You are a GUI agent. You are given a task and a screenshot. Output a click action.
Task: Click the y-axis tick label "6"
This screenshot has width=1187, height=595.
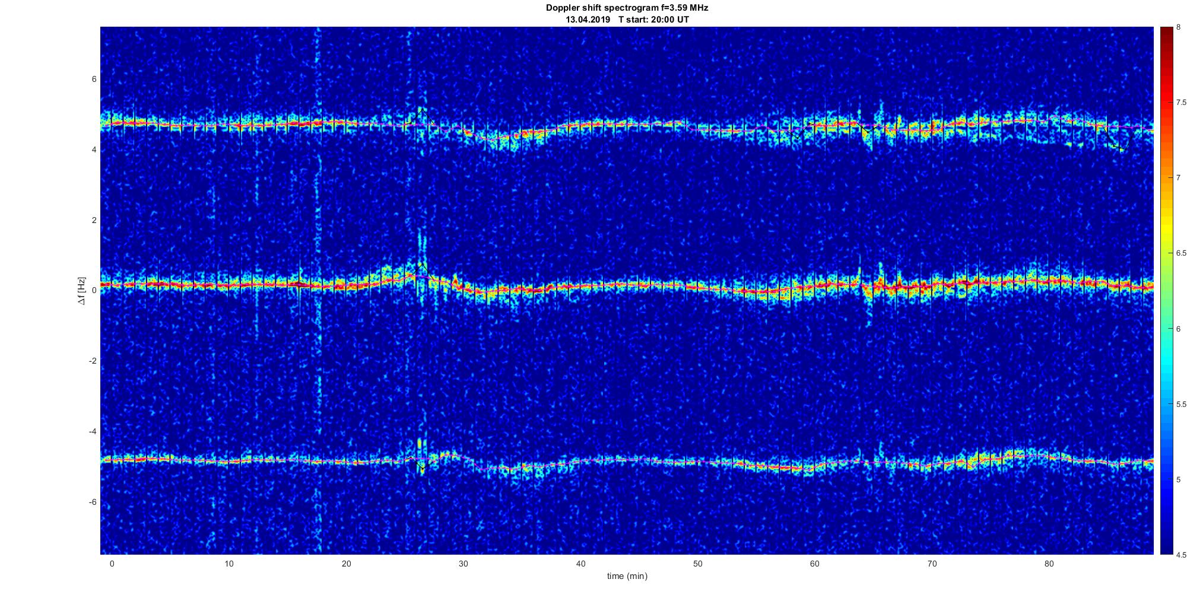pyautogui.click(x=94, y=79)
